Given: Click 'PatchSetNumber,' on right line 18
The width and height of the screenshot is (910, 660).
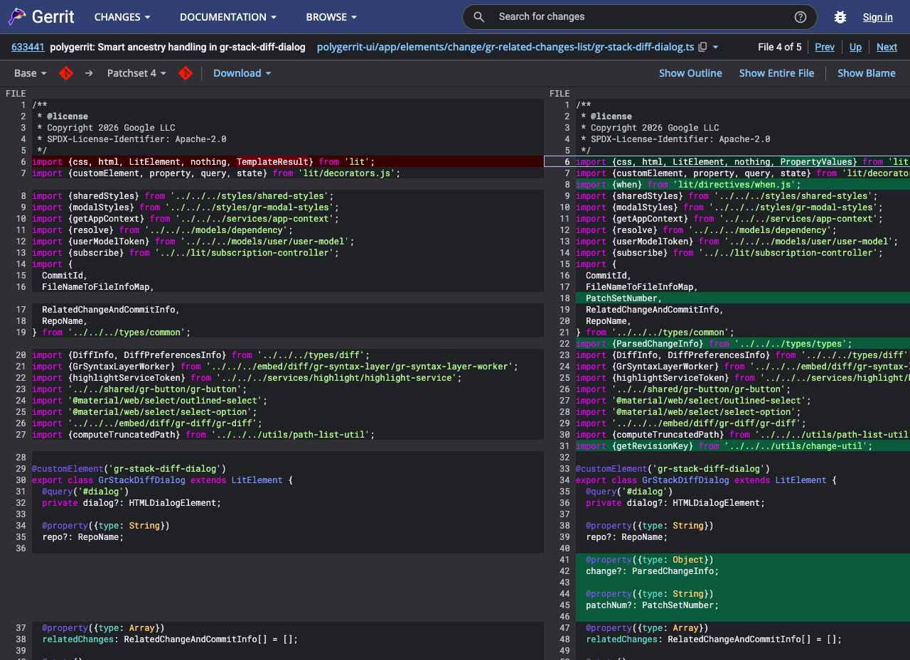Looking at the screenshot, I should [624, 298].
